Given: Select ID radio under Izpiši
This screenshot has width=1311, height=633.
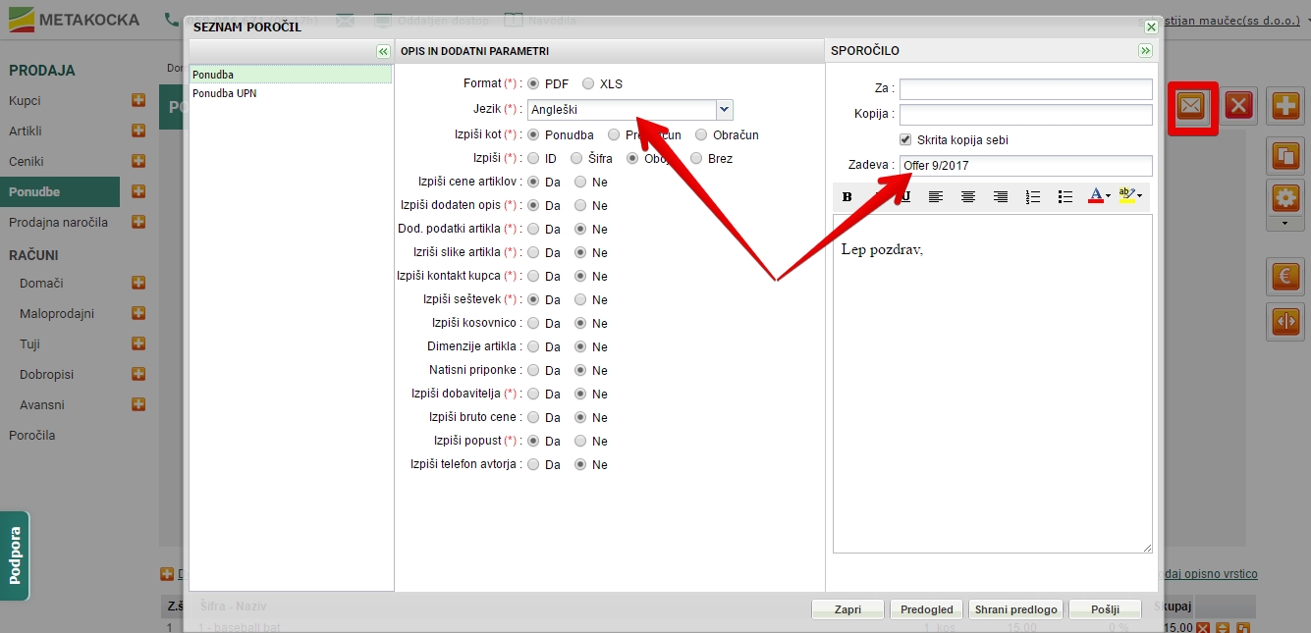Looking at the screenshot, I should click(x=533, y=158).
